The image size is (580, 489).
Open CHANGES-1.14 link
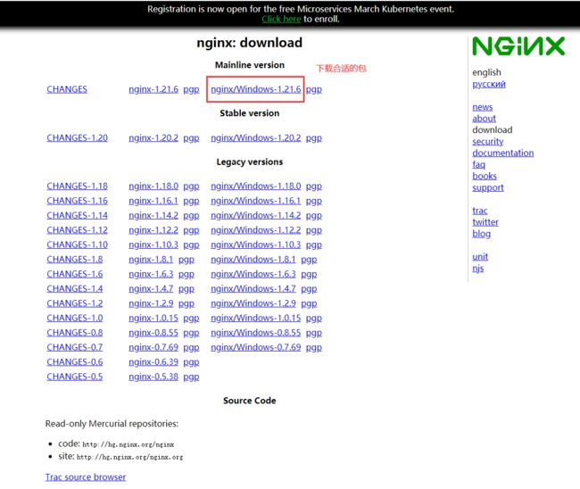78,215
